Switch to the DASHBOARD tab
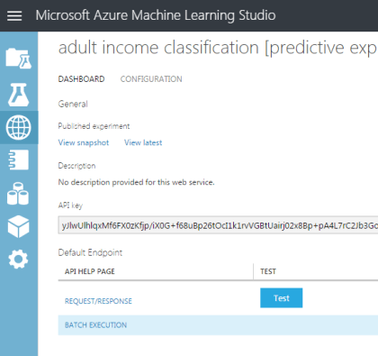378x356 pixels. point(81,79)
